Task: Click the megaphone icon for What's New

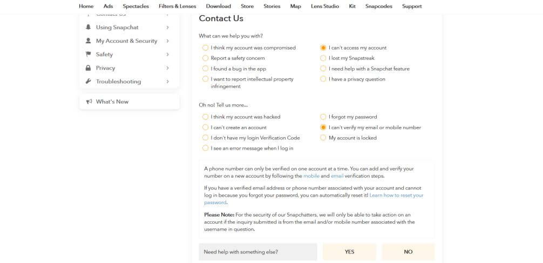Action: click(89, 102)
